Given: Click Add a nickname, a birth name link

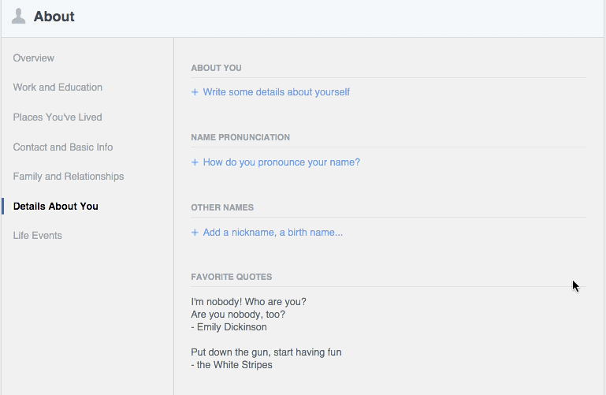Looking at the screenshot, I should [273, 233].
